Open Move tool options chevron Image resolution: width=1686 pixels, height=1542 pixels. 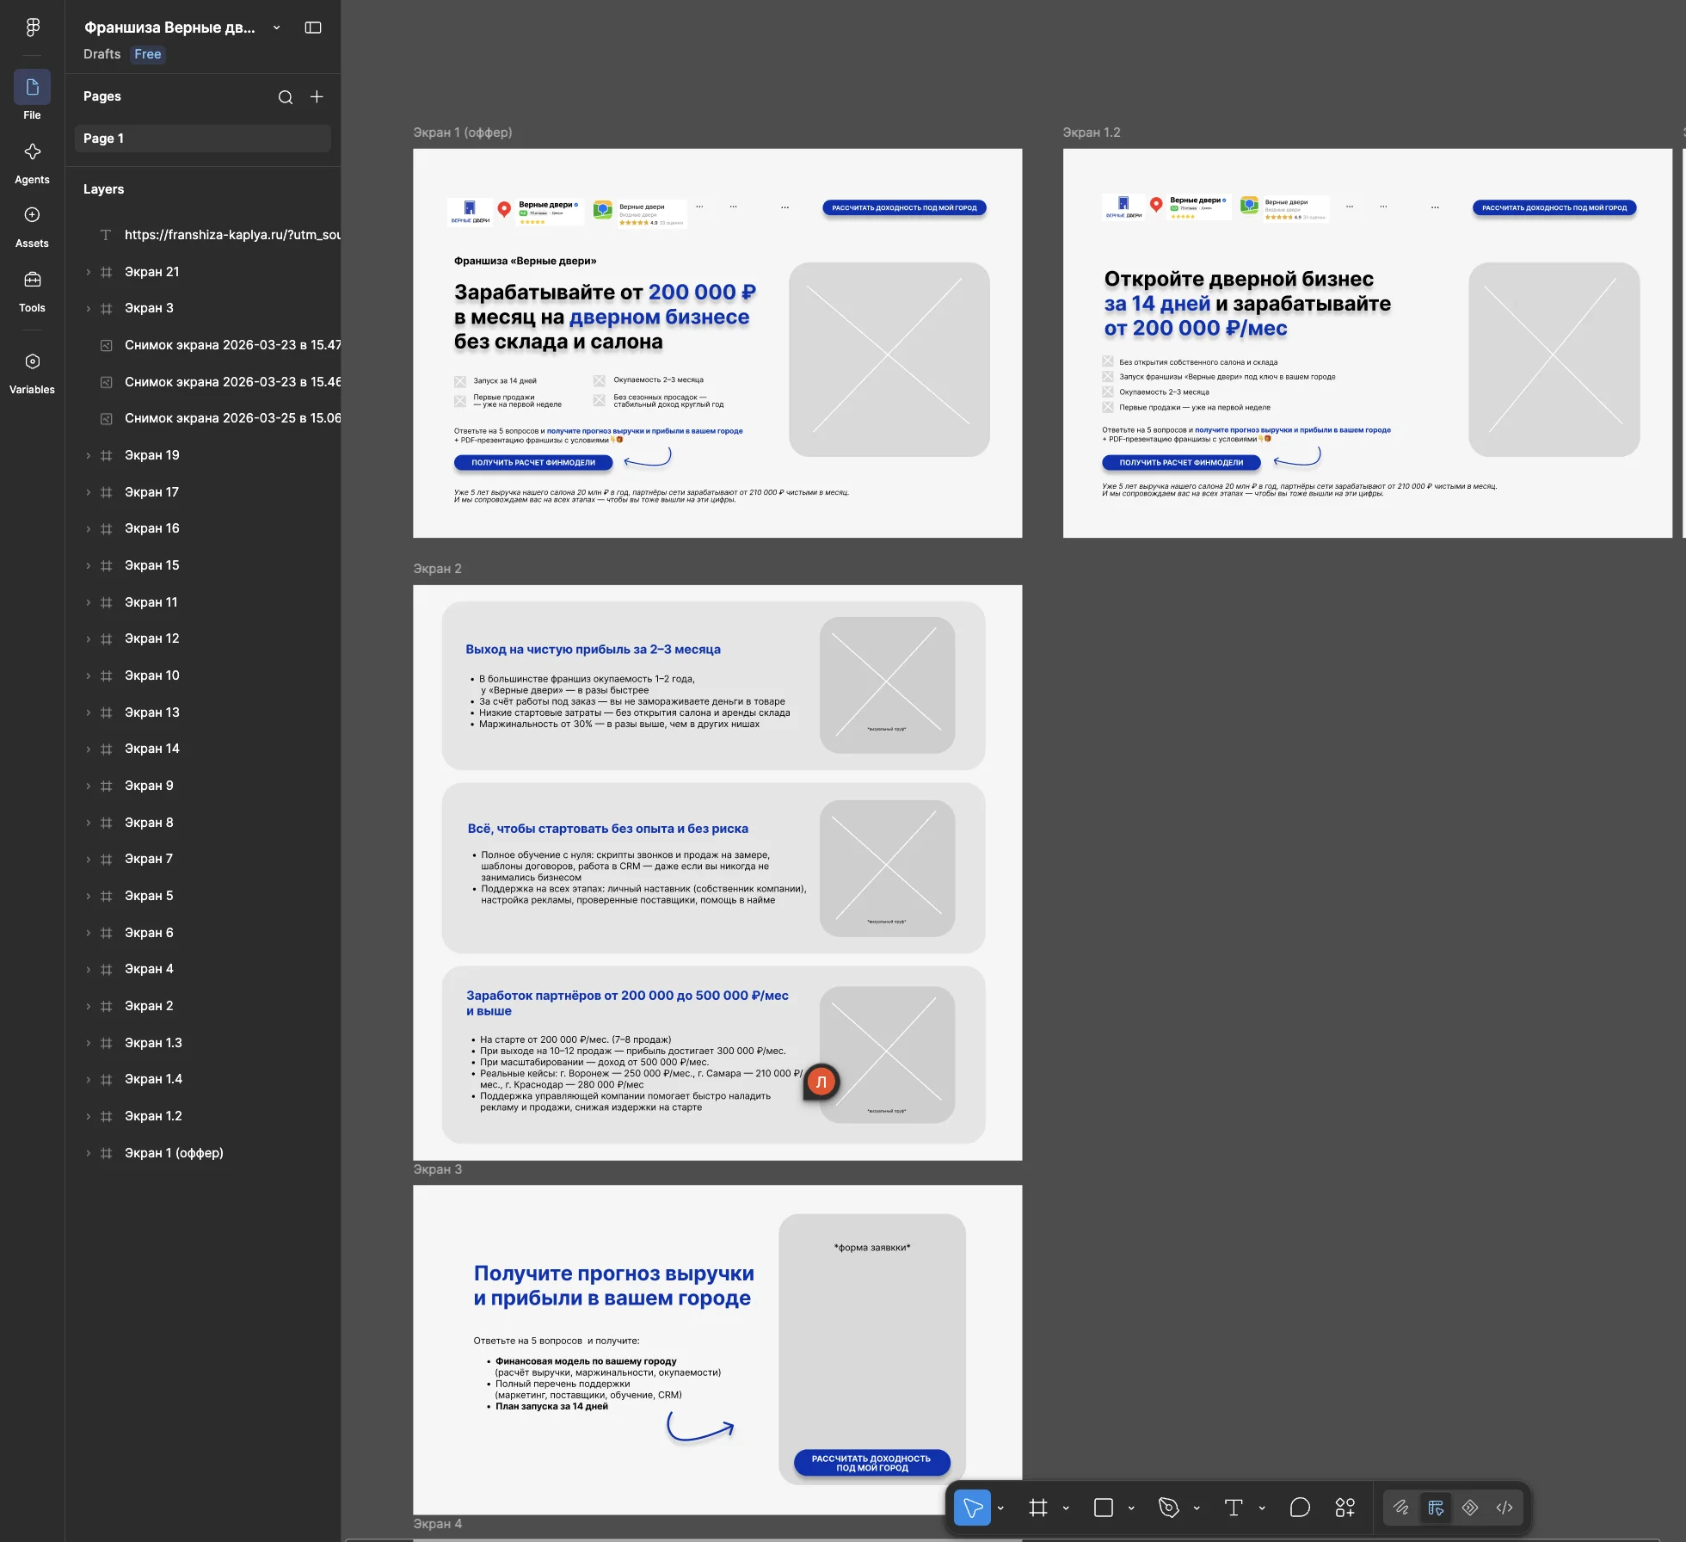pyautogui.click(x=1000, y=1508)
